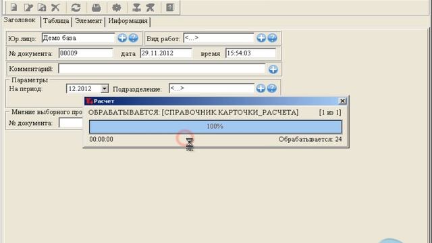Click the post document stamp icon
This screenshot has width=432, height=243.
coord(136,7)
